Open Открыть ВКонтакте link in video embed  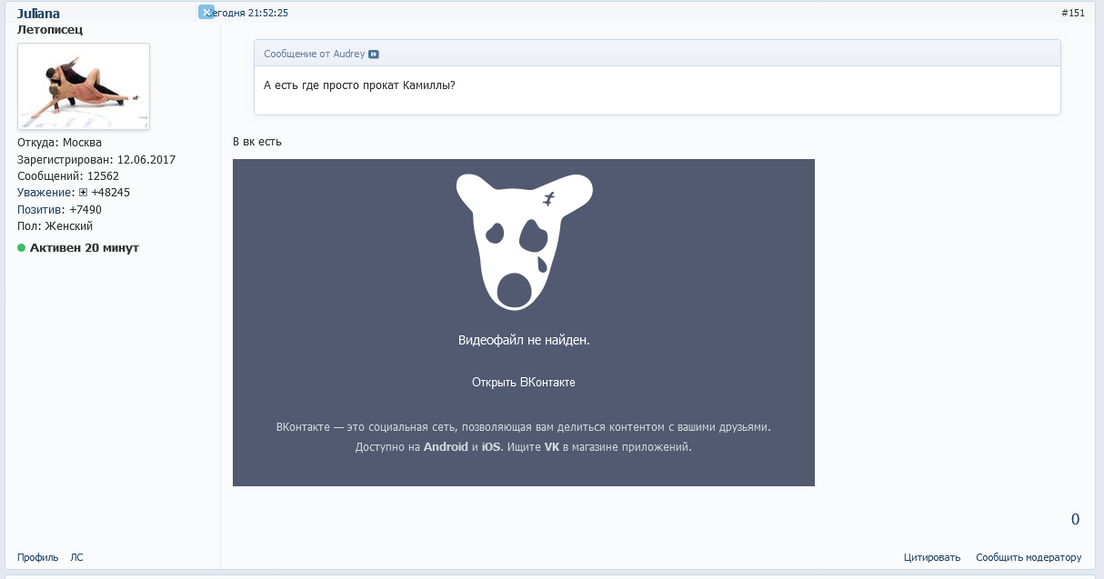pos(524,383)
